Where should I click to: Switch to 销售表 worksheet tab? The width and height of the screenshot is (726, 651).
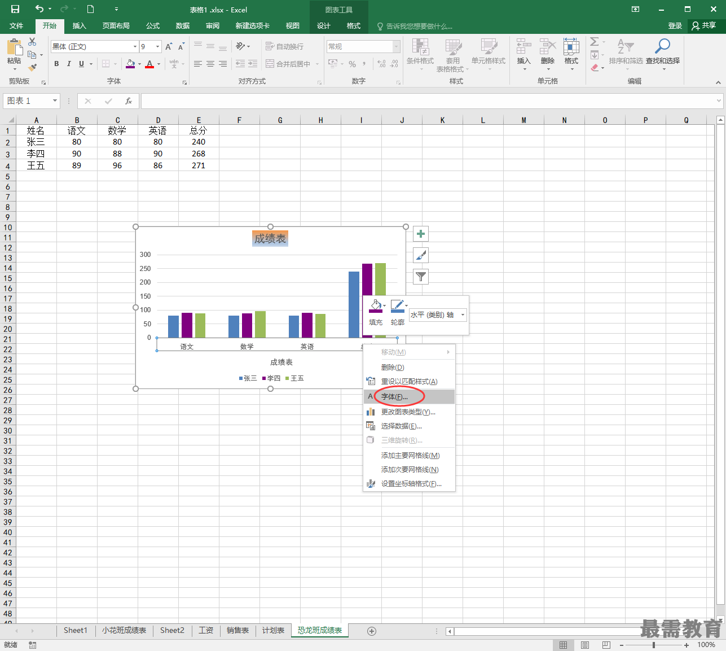click(237, 631)
